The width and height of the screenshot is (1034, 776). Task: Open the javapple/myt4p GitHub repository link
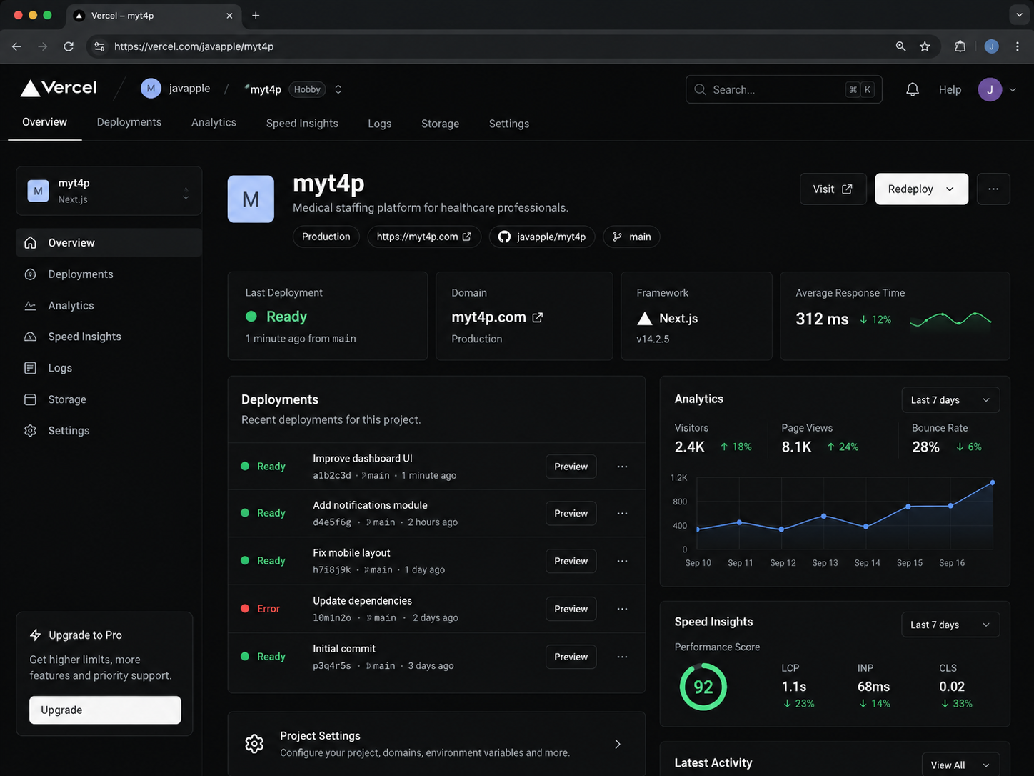point(542,237)
